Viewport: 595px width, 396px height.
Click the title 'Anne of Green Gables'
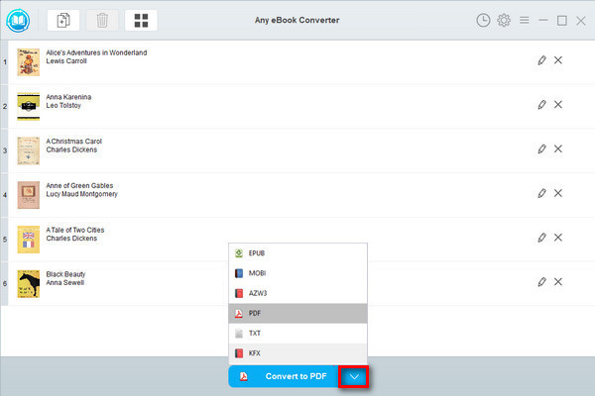pos(79,186)
